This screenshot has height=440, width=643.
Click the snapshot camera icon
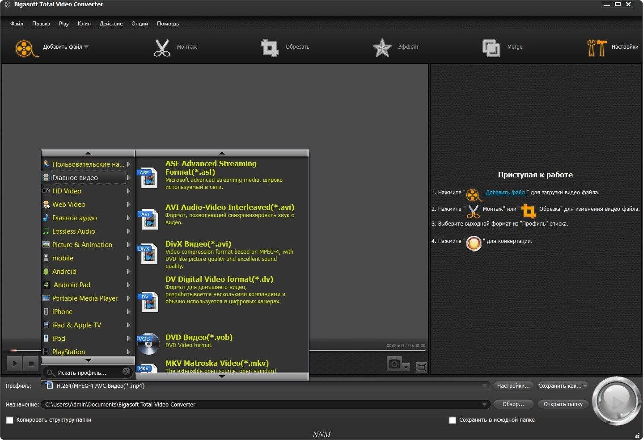394,364
